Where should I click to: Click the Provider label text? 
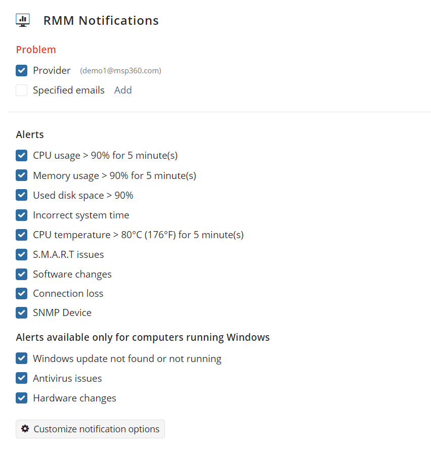point(52,71)
